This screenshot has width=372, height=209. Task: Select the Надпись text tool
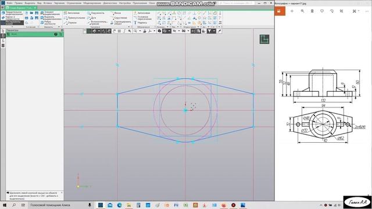pos(141,23)
